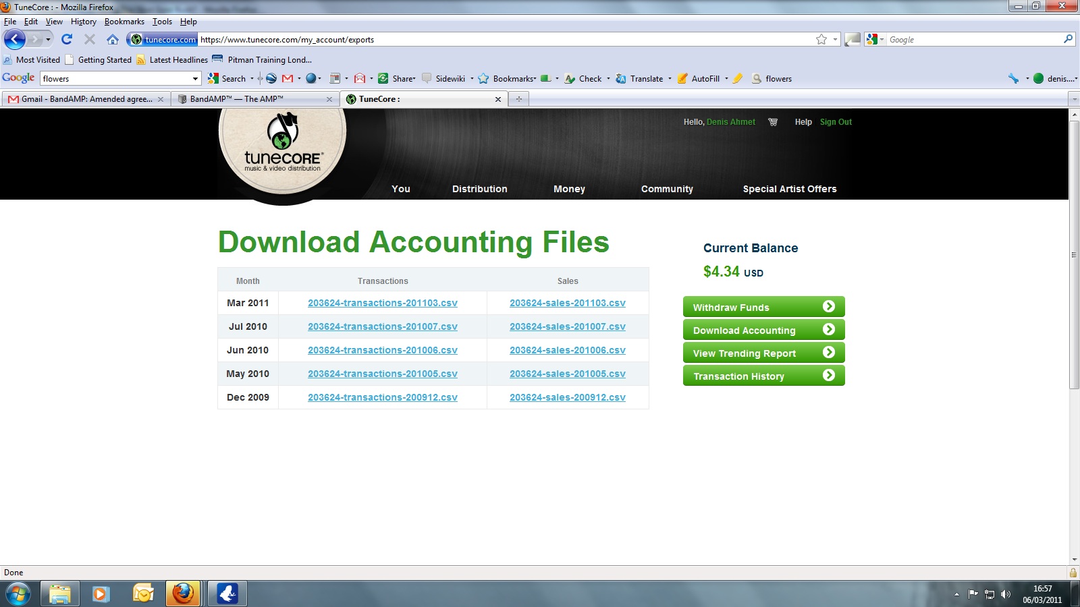This screenshot has height=607, width=1080.
Task: Click the Forward navigation arrow
Action: click(x=35, y=39)
